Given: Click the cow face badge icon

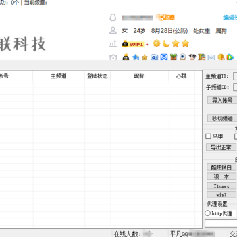Looking at the screenshot, I should (x=192, y=57).
